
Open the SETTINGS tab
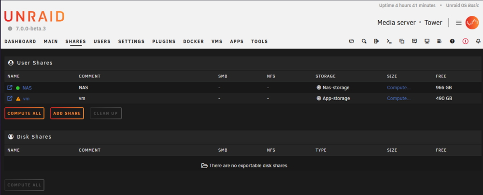pos(131,41)
